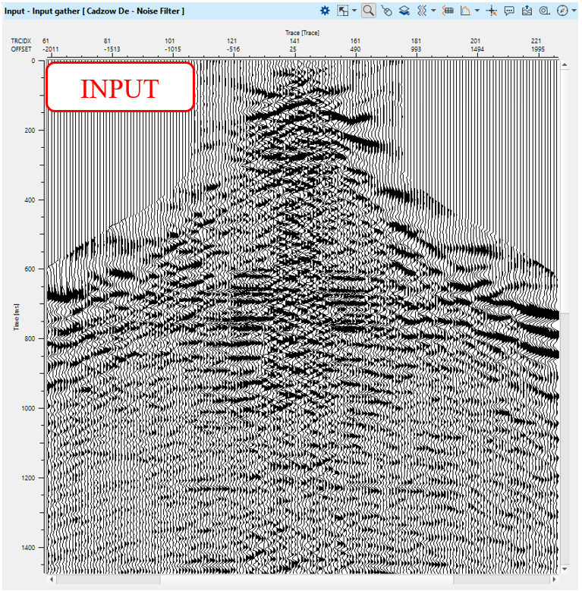
Task: Click the compass navigation icon
Action: 562,11
